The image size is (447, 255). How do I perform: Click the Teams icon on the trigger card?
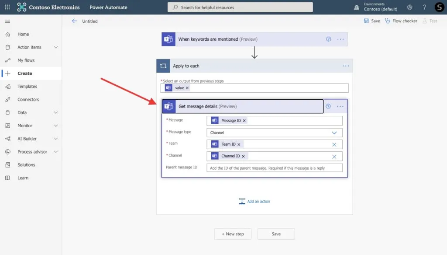coord(168,39)
